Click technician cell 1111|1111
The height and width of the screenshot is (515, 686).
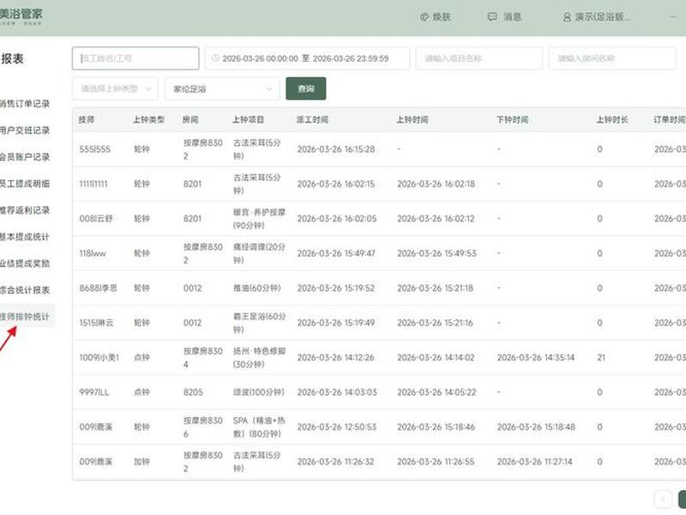coord(93,184)
